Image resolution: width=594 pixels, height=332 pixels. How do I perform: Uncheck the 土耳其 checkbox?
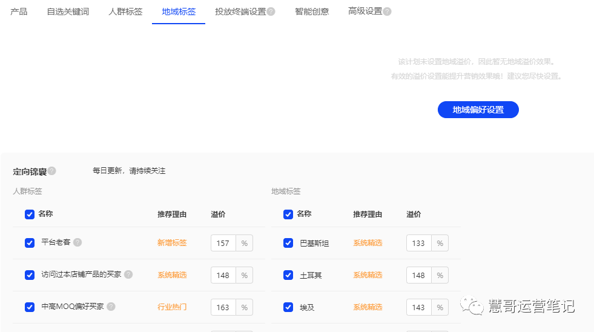pyautogui.click(x=288, y=275)
